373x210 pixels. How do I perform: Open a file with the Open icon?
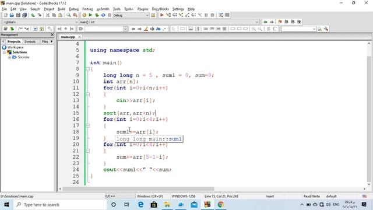coord(12,15)
